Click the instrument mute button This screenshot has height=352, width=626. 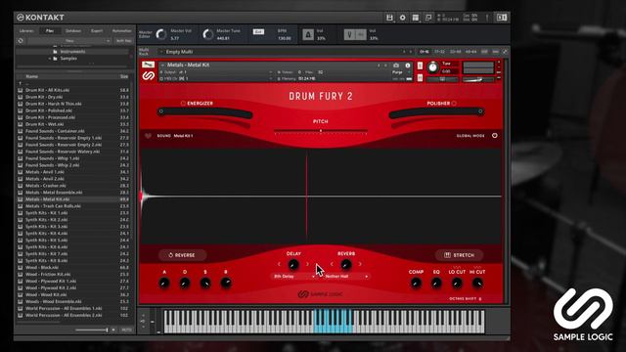(420, 78)
